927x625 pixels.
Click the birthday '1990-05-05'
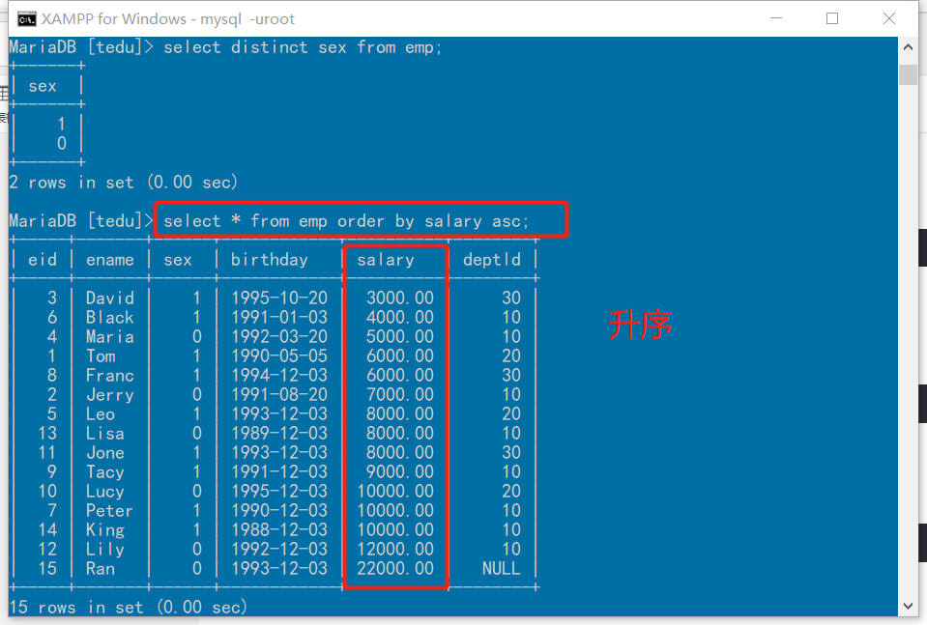pyautogui.click(x=279, y=356)
